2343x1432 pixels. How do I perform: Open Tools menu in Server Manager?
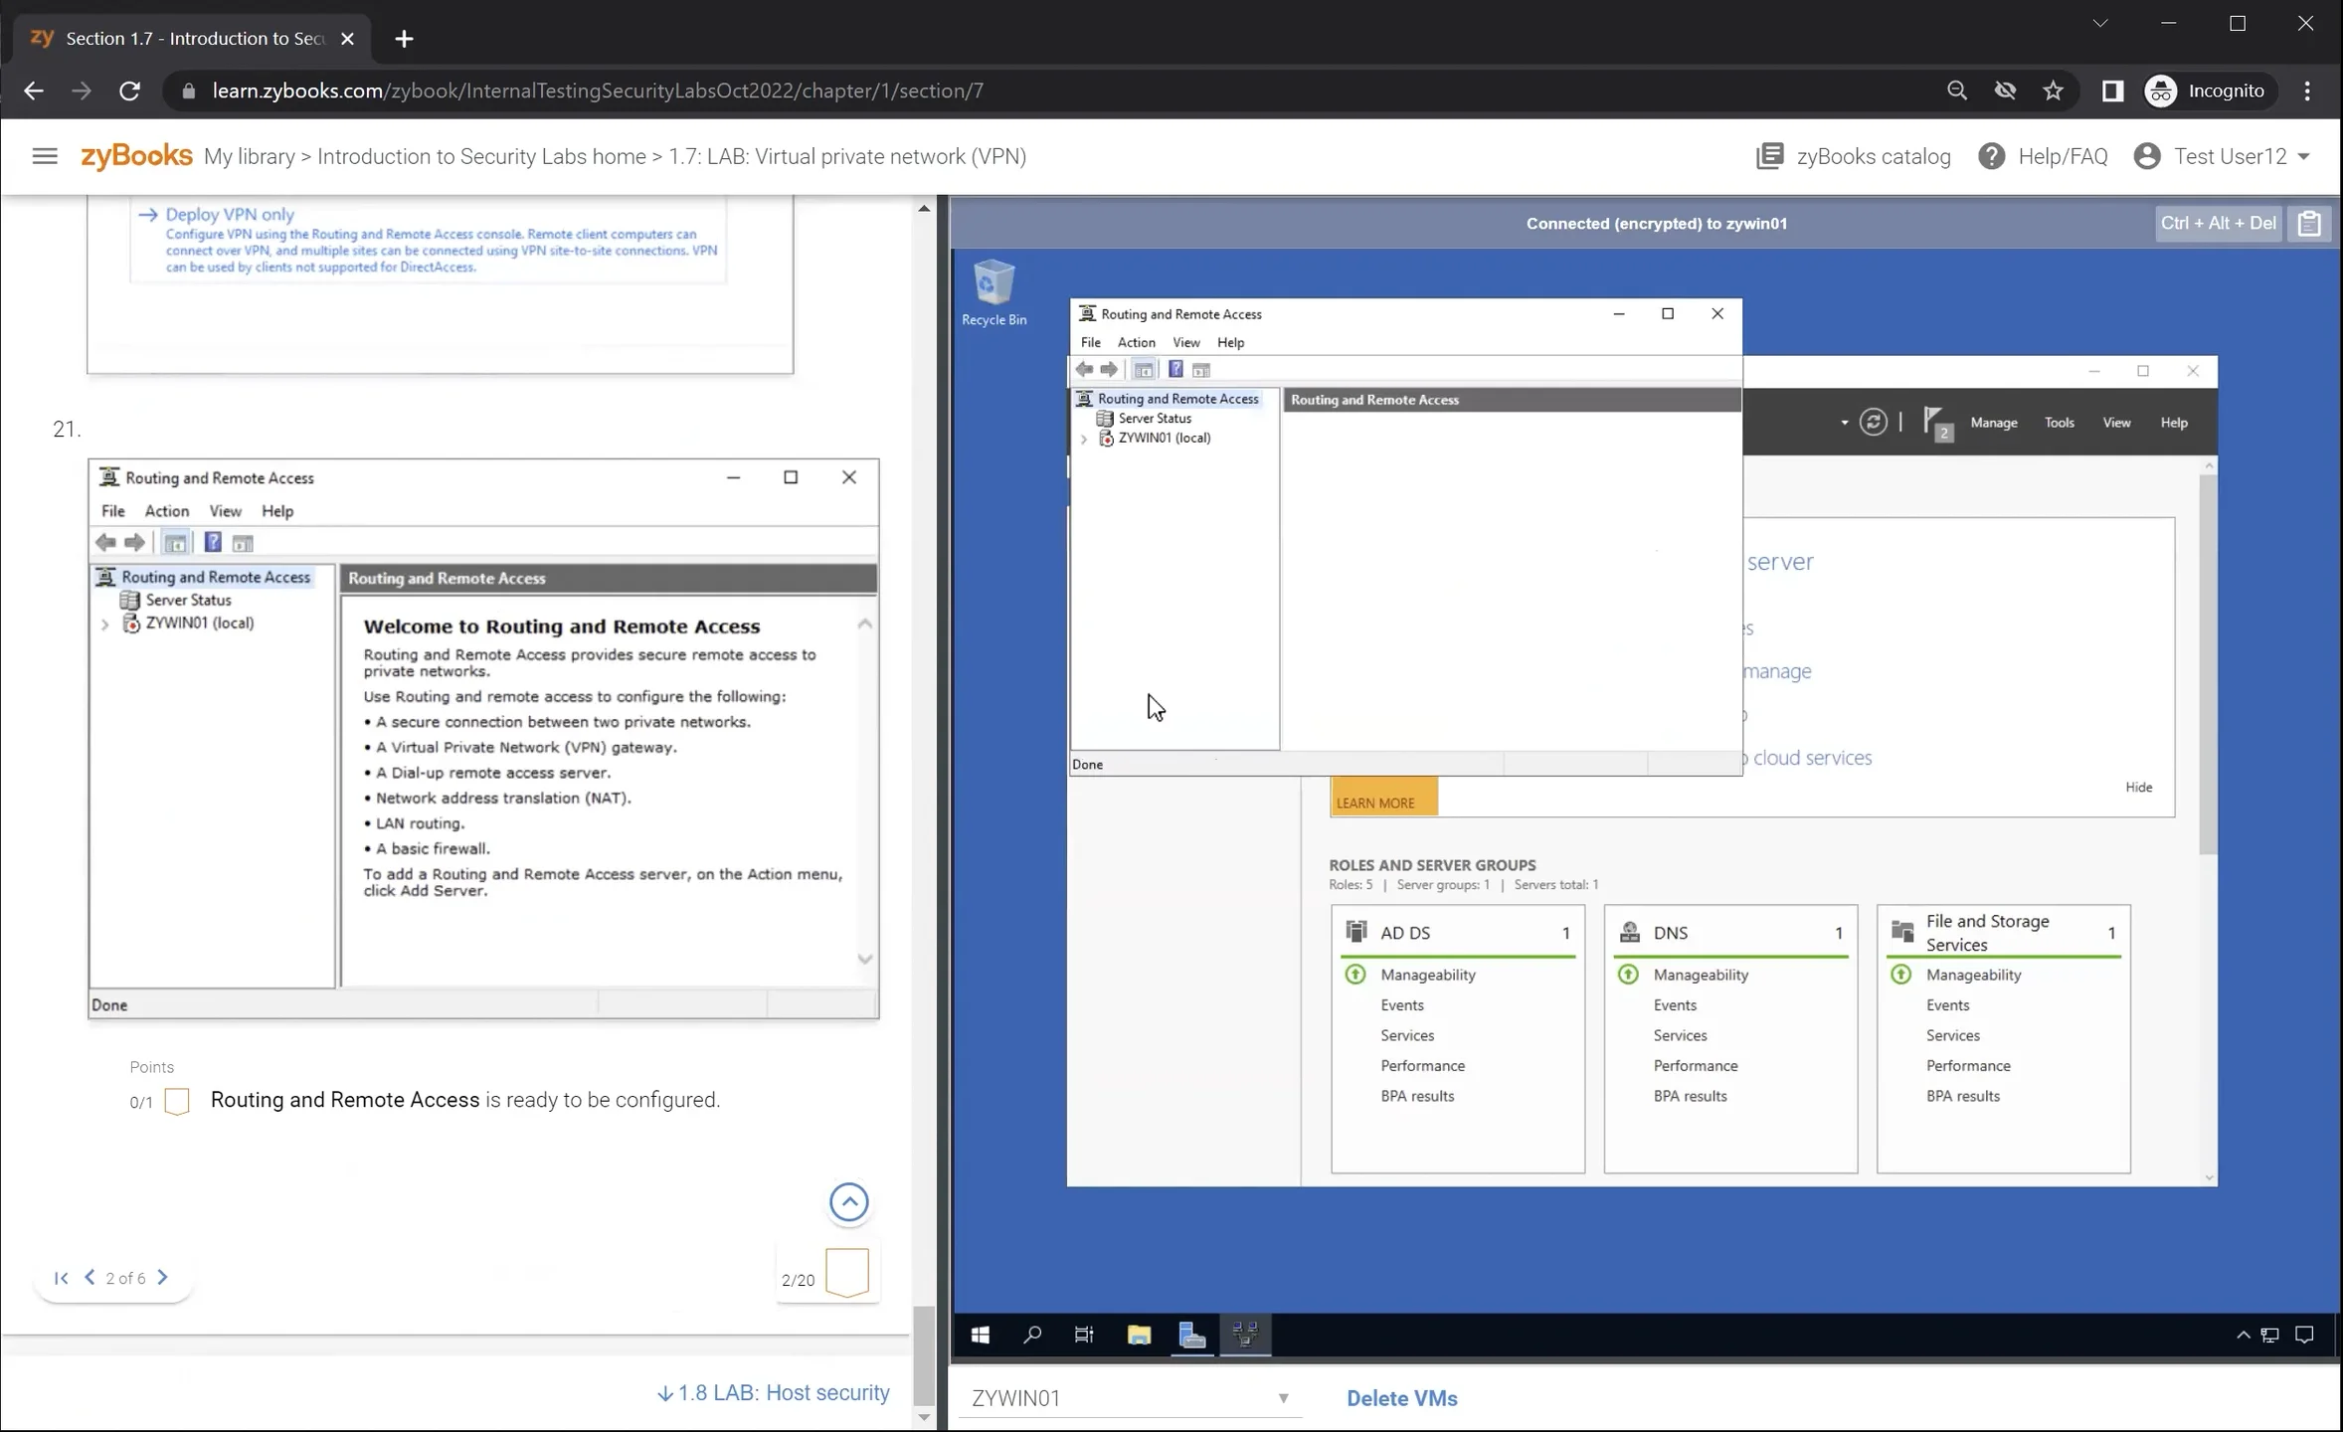point(2059,423)
